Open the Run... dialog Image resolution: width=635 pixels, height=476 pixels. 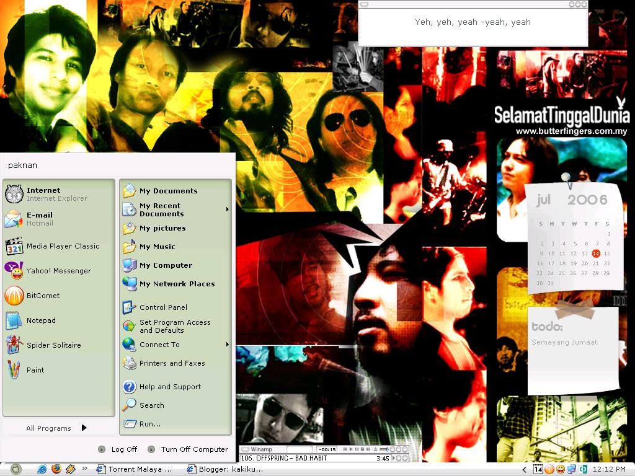[175, 424]
